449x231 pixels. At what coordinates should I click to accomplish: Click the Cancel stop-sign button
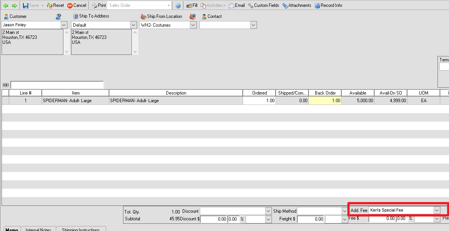pos(76,5)
